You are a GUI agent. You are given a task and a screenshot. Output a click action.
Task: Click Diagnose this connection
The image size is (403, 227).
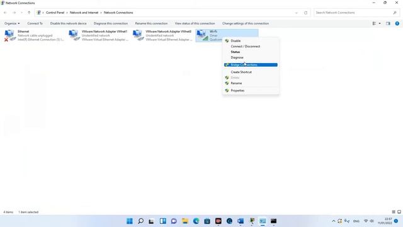coord(111,23)
